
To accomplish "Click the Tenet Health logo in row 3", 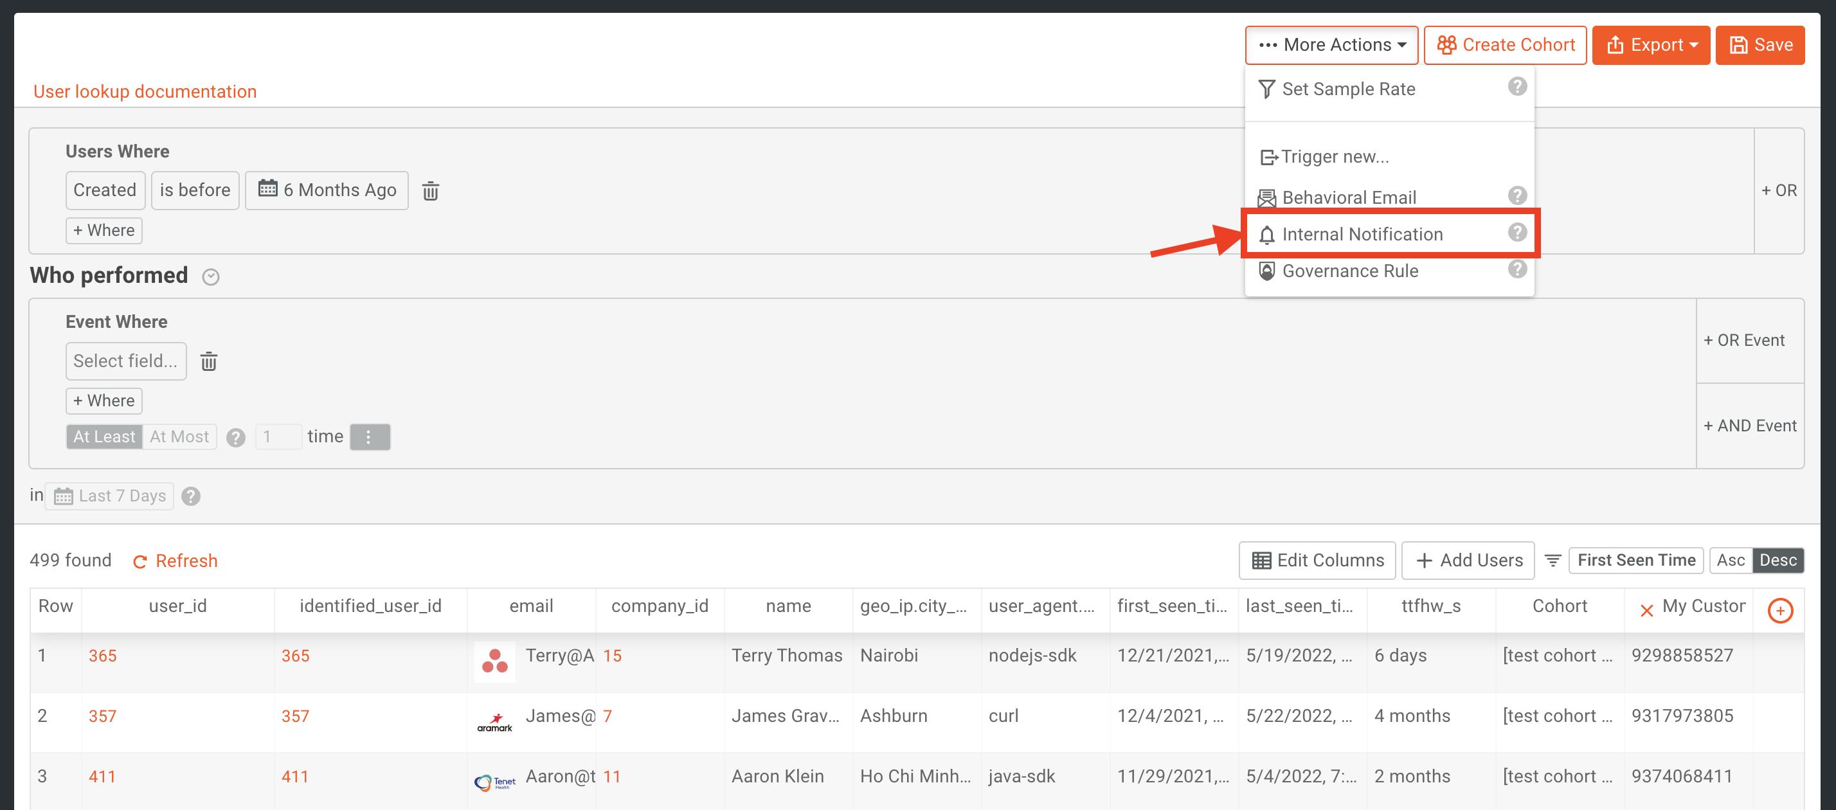I will (494, 783).
